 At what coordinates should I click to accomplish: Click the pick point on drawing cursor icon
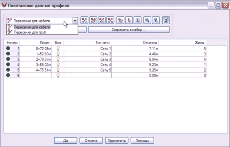(129, 20)
